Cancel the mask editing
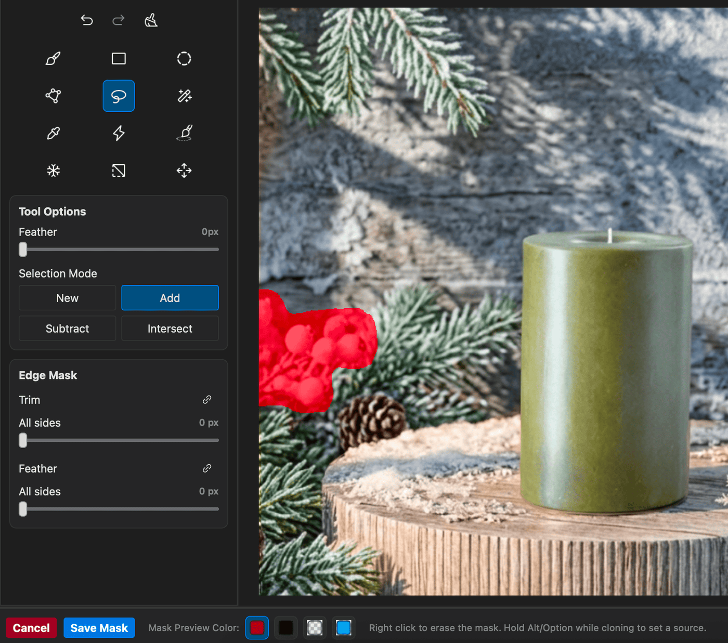Image resolution: width=728 pixels, height=643 pixels. pos(31,628)
